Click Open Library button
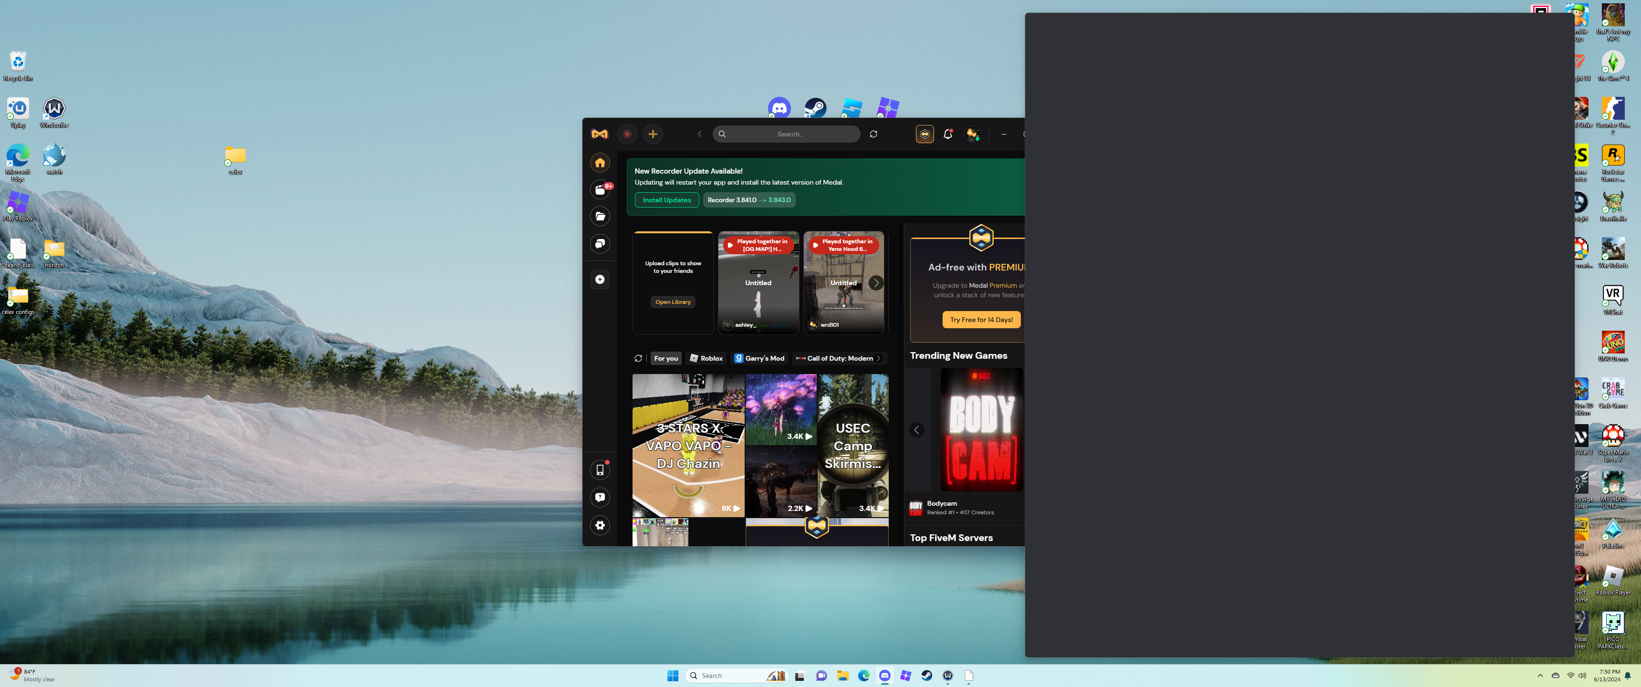 point(673,302)
